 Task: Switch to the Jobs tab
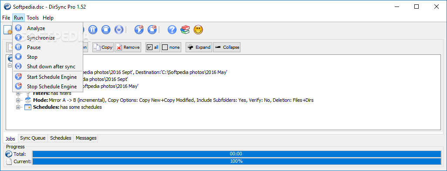[x=10, y=138]
